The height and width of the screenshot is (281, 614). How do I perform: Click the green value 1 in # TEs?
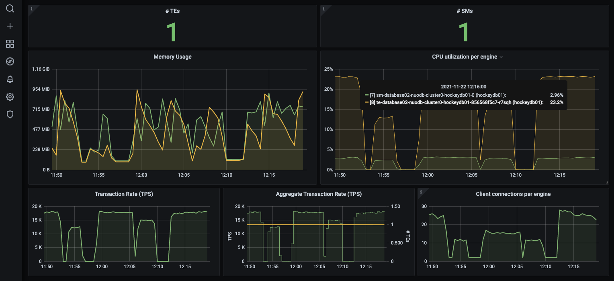click(x=172, y=32)
